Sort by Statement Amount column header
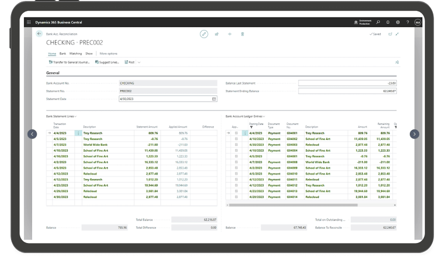Screen dimensions: 446x261 click(147, 127)
